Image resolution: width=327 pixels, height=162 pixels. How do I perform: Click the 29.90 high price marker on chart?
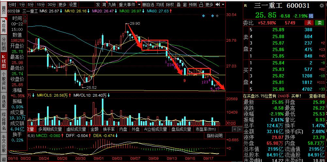tap(135, 23)
